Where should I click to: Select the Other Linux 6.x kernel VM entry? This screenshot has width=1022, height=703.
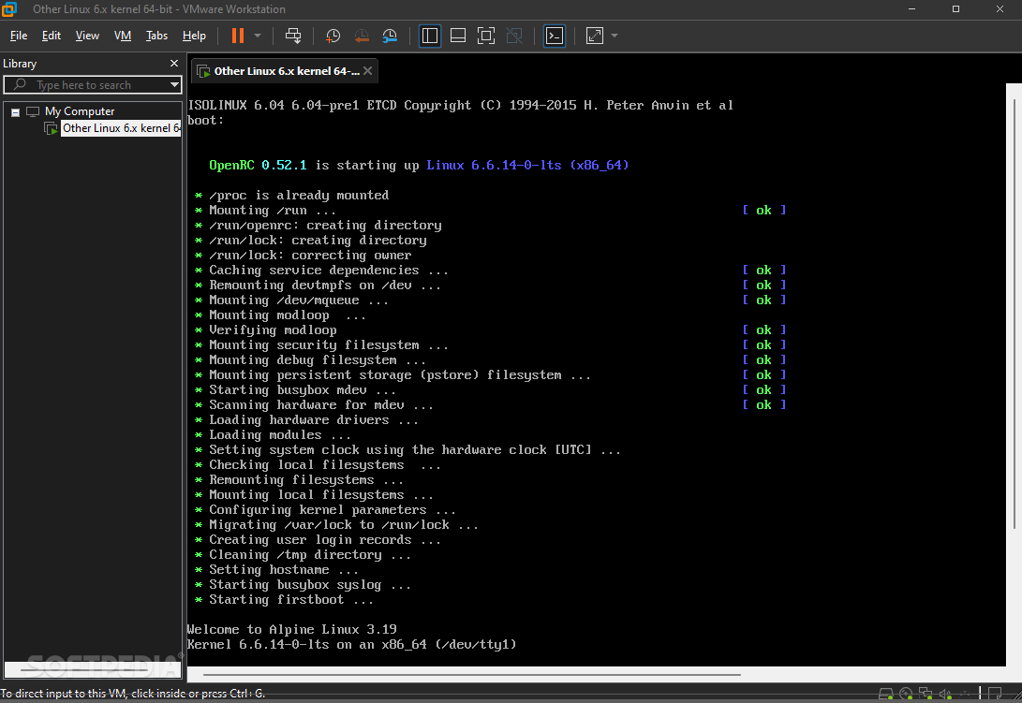pos(121,128)
